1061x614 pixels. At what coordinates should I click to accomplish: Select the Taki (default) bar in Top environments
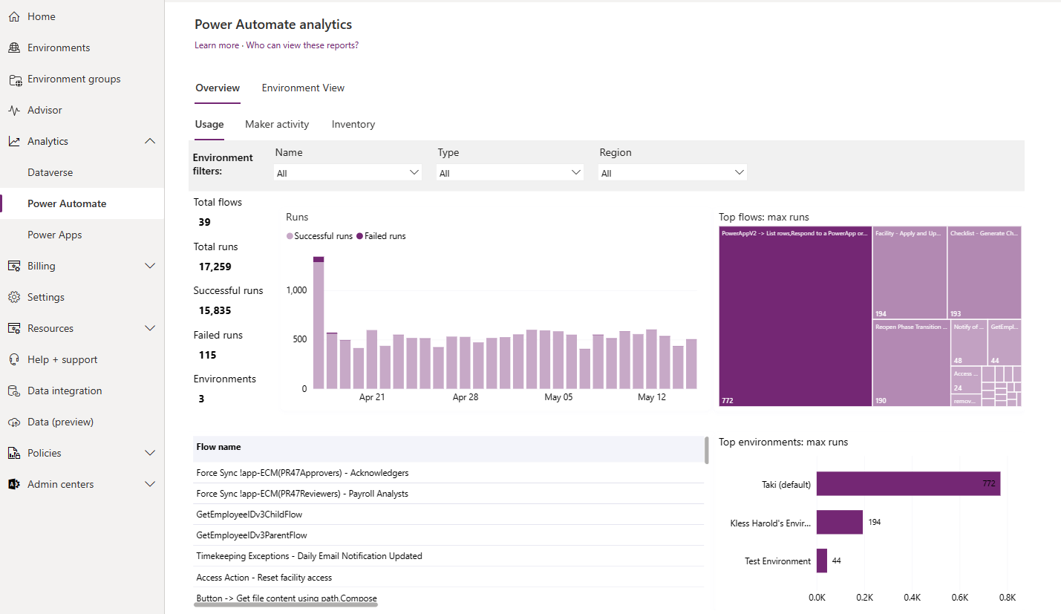tap(907, 483)
